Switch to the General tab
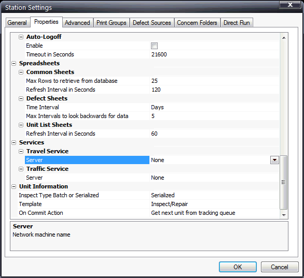 (17, 23)
